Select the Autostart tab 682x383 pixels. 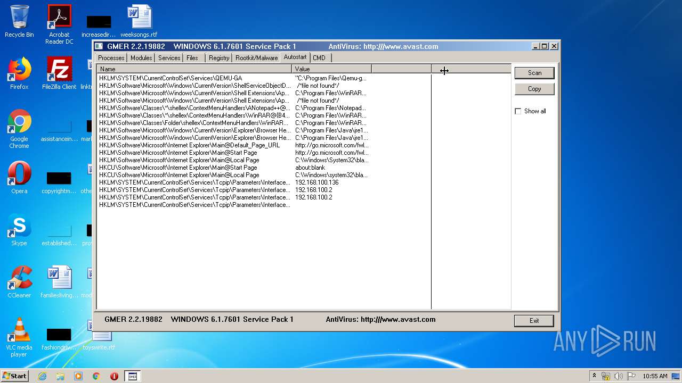[295, 57]
